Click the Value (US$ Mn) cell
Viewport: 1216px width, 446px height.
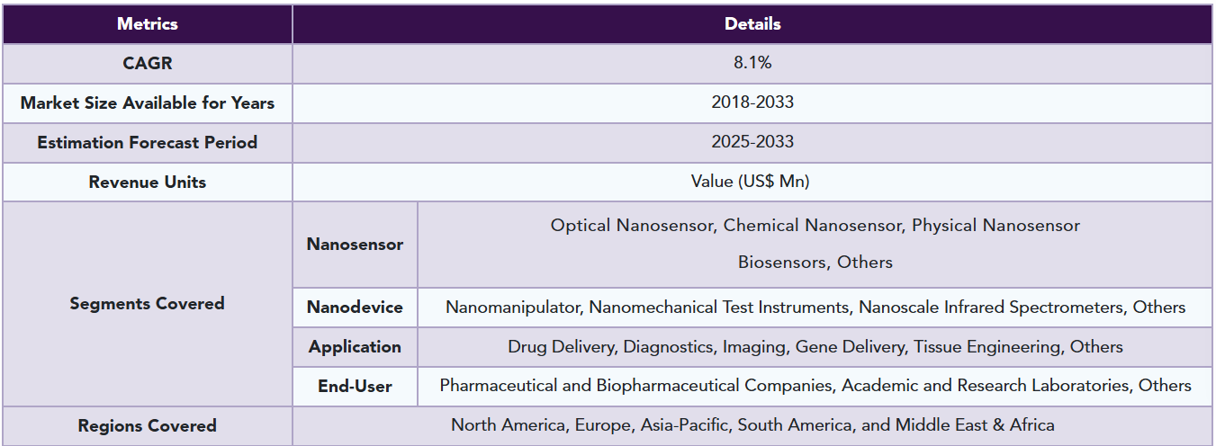point(752,183)
